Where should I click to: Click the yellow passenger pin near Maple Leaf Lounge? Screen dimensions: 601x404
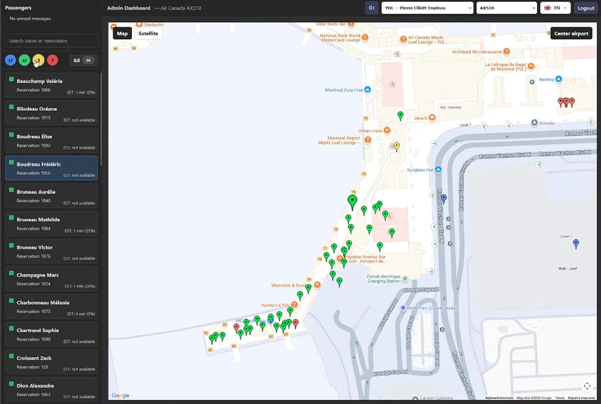[397, 146]
